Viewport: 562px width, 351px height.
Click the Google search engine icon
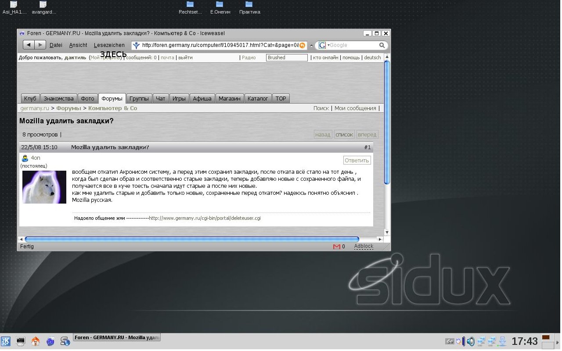click(322, 45)
